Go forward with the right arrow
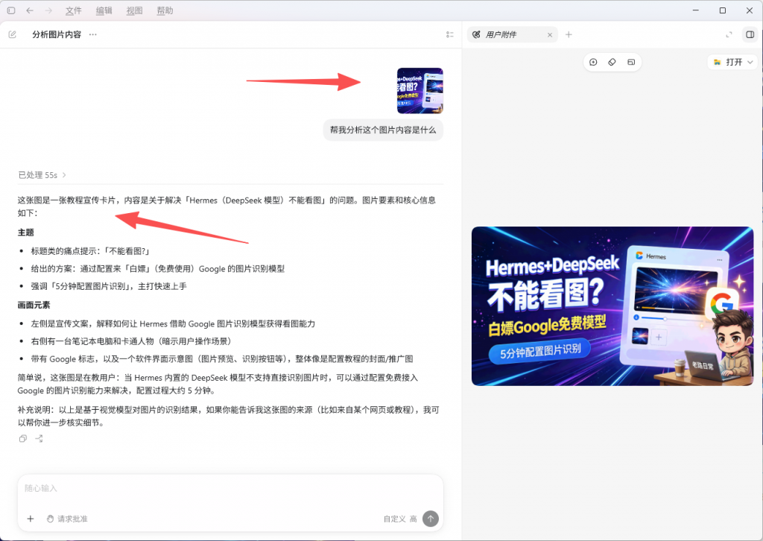 48,10
